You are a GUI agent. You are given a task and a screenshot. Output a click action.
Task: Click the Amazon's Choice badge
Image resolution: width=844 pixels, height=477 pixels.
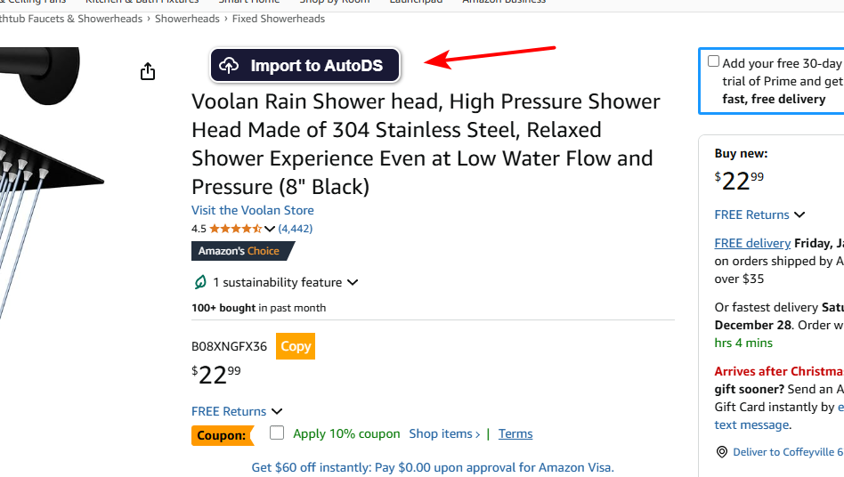239,251
